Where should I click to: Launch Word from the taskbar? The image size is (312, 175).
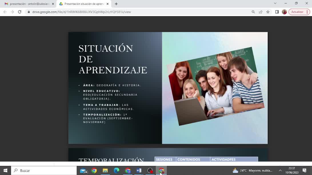coord(139,170)
